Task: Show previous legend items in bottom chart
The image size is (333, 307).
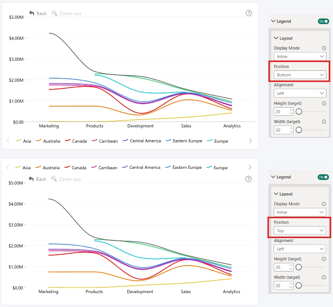Action: click(8, 167)
